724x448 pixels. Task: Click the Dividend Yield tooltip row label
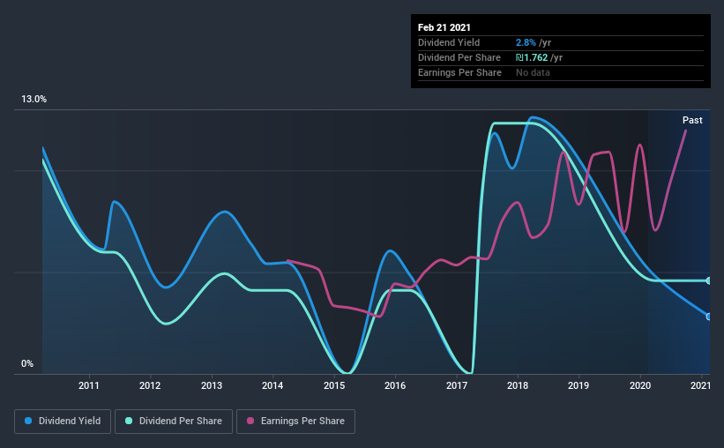449,43
